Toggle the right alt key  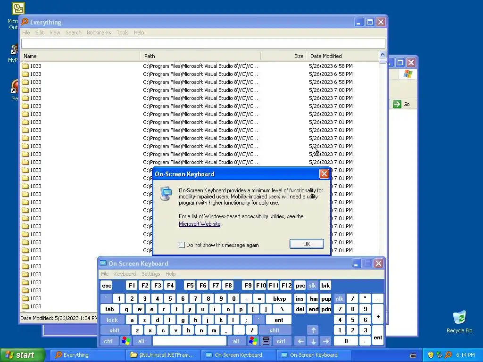tap(236, 341)
